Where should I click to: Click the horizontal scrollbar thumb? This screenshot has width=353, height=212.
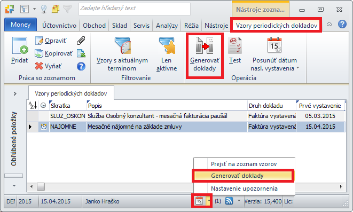coord(41,186)
